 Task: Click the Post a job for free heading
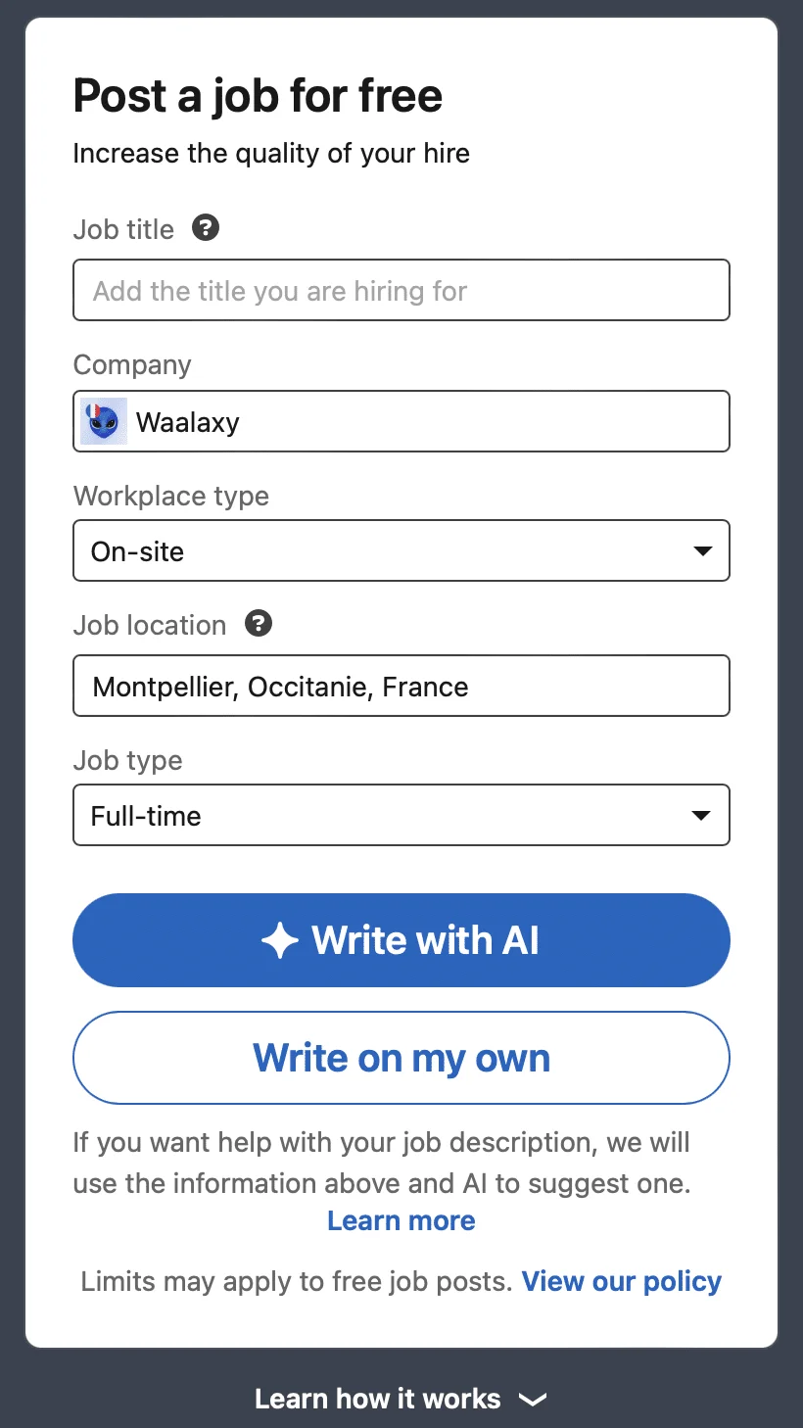(258, 96)
